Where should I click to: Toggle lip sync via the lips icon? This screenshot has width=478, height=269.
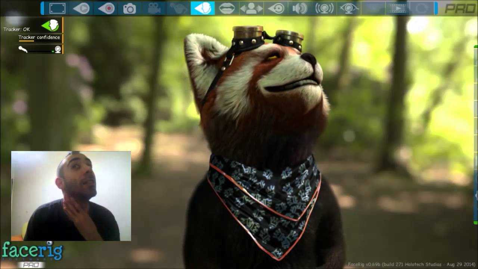(227, 8)
